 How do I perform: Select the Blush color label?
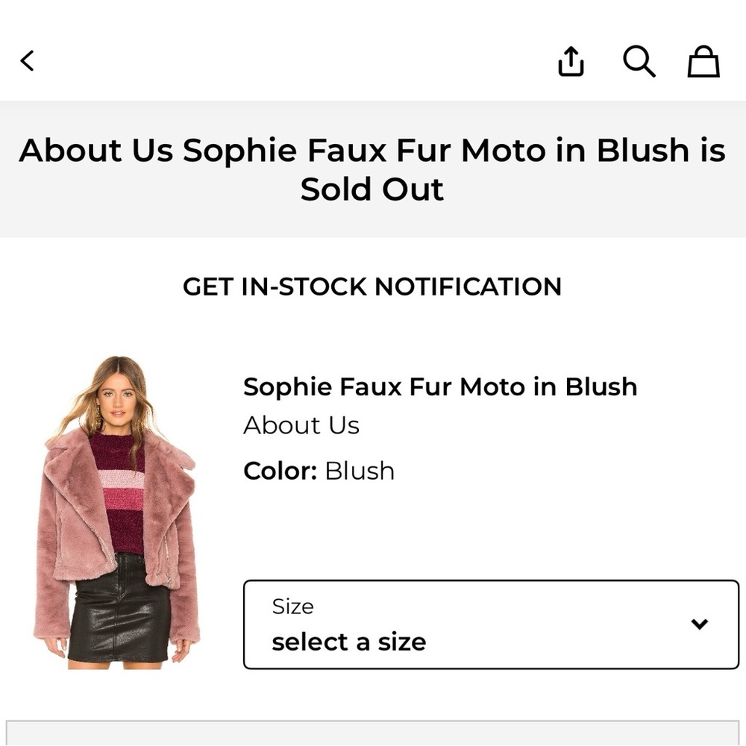point(358,471)
